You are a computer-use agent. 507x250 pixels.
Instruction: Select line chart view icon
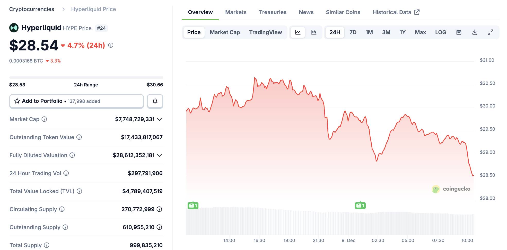click(x=298, y=32)
